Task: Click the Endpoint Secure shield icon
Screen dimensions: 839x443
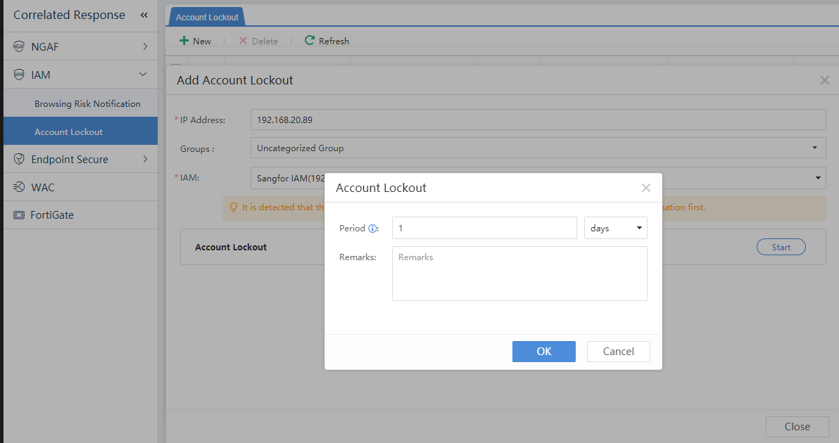Action: (19, 160)
